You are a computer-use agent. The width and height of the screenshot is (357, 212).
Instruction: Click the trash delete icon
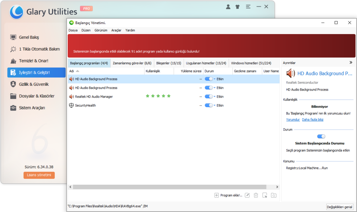(256, 195)
